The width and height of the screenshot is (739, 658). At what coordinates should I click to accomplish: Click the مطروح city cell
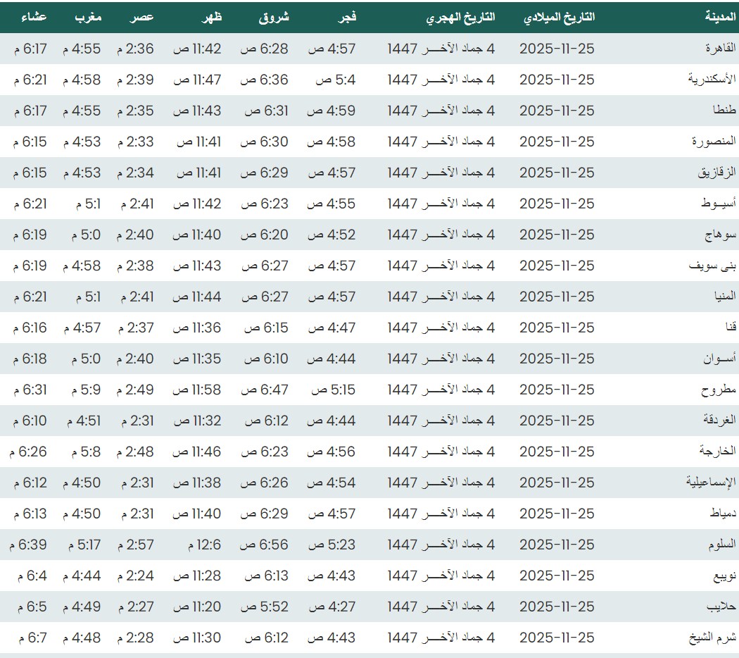[x=719, y=390]
